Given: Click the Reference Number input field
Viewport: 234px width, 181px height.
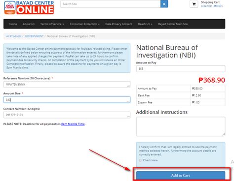Looking at the screenshot, I should 67,85.
